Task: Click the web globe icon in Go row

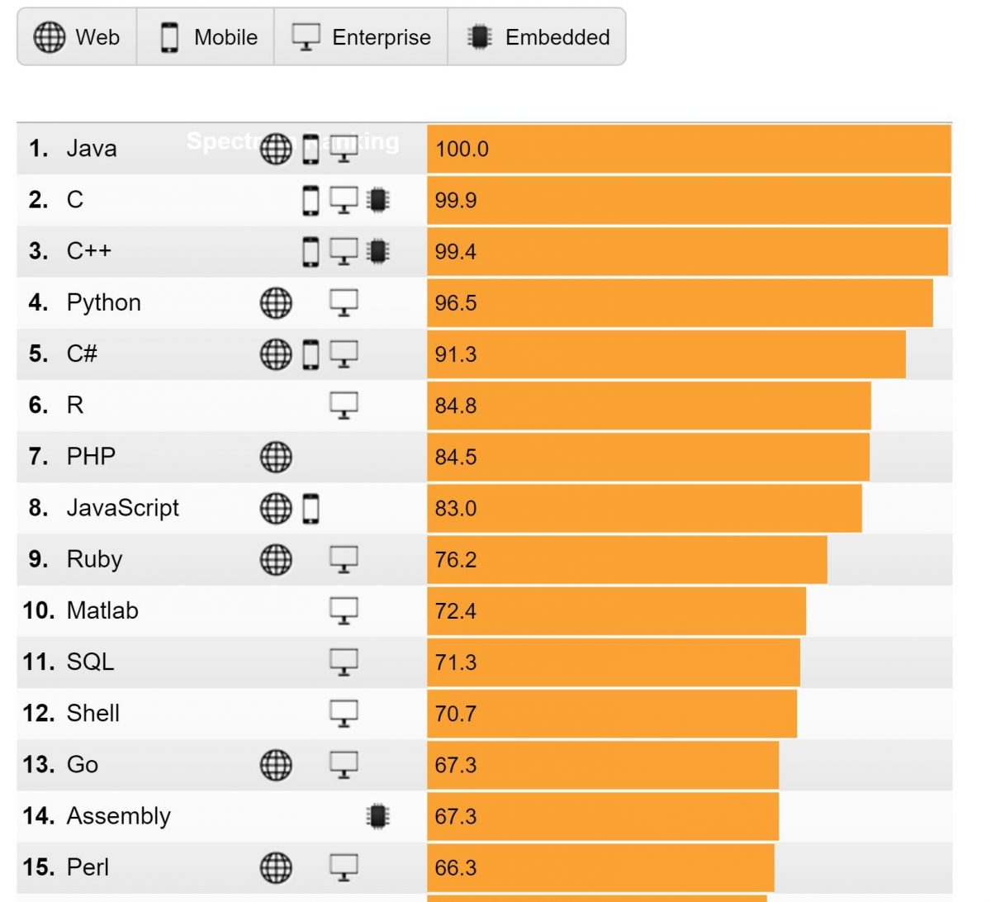Action: click(276, 765)
